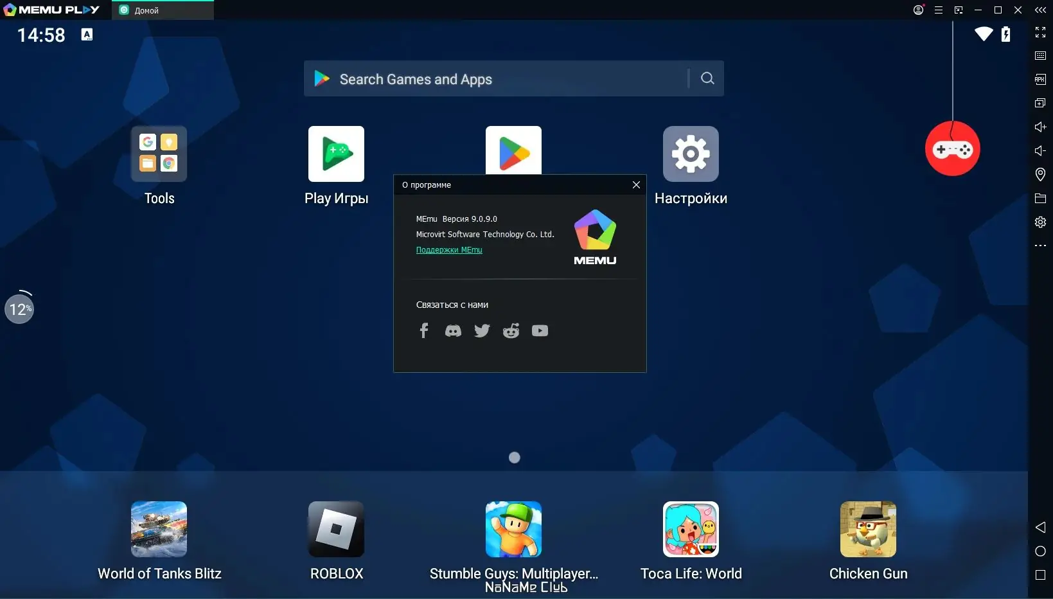Click the MEMU logo in About dialog

(595, 237)
